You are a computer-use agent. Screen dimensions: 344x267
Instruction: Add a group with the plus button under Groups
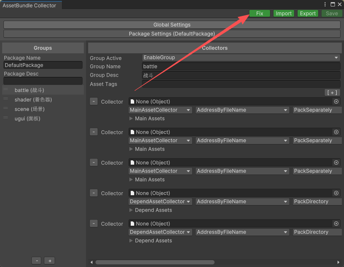click(49, 261)
